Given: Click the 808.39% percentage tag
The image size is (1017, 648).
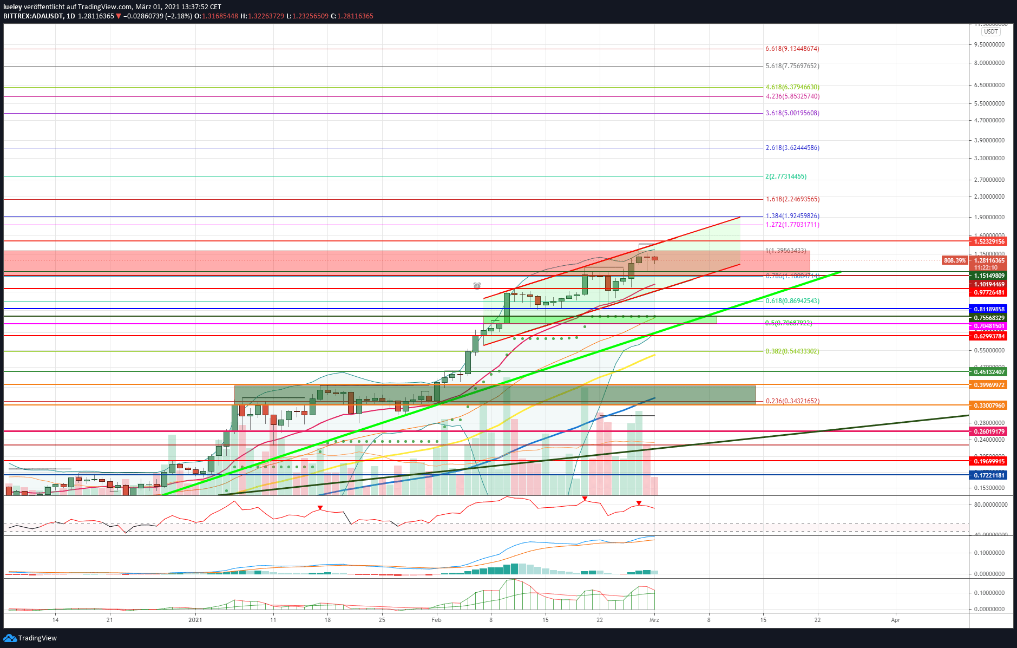Looking at the screenshot, I should tap(955, 260).
